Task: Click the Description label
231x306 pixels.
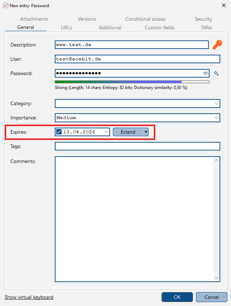Action: 23,45
